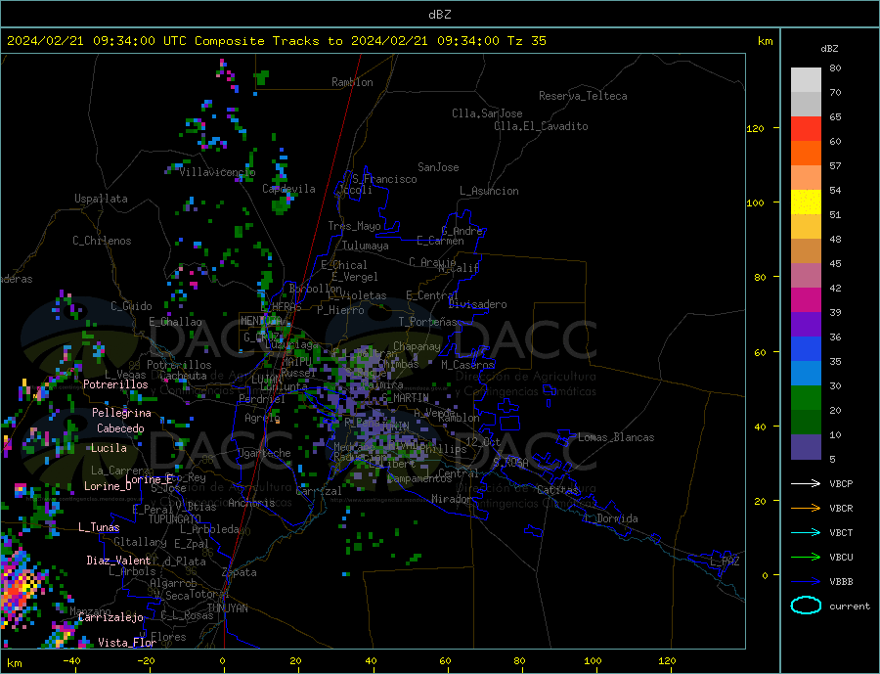880x674 pixels.
Task: Click the -40 km tick on bottom axis
Action: [x=71, y=661]
